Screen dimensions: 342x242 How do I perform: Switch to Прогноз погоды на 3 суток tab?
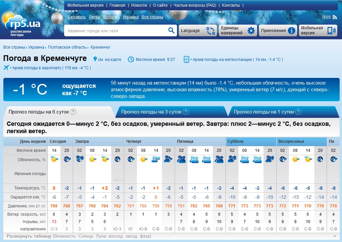(152, 112)
